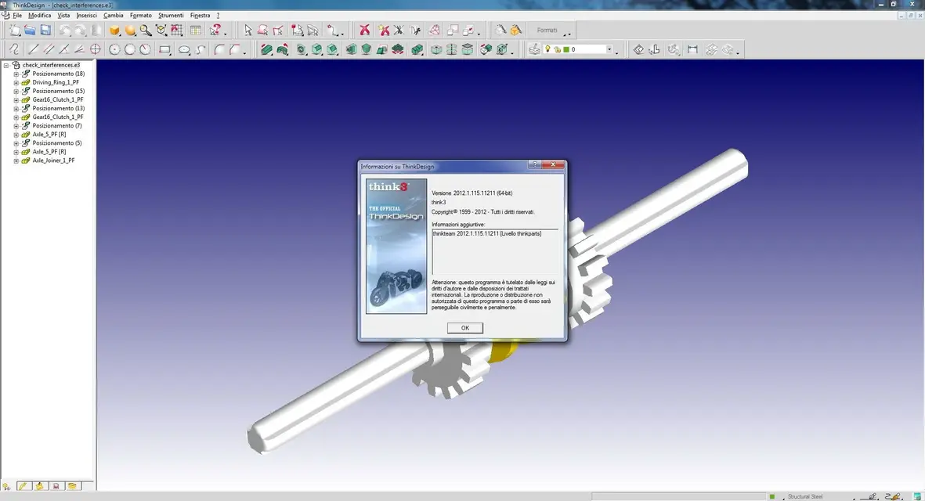Open the Strumenti menu

point(171,16)
